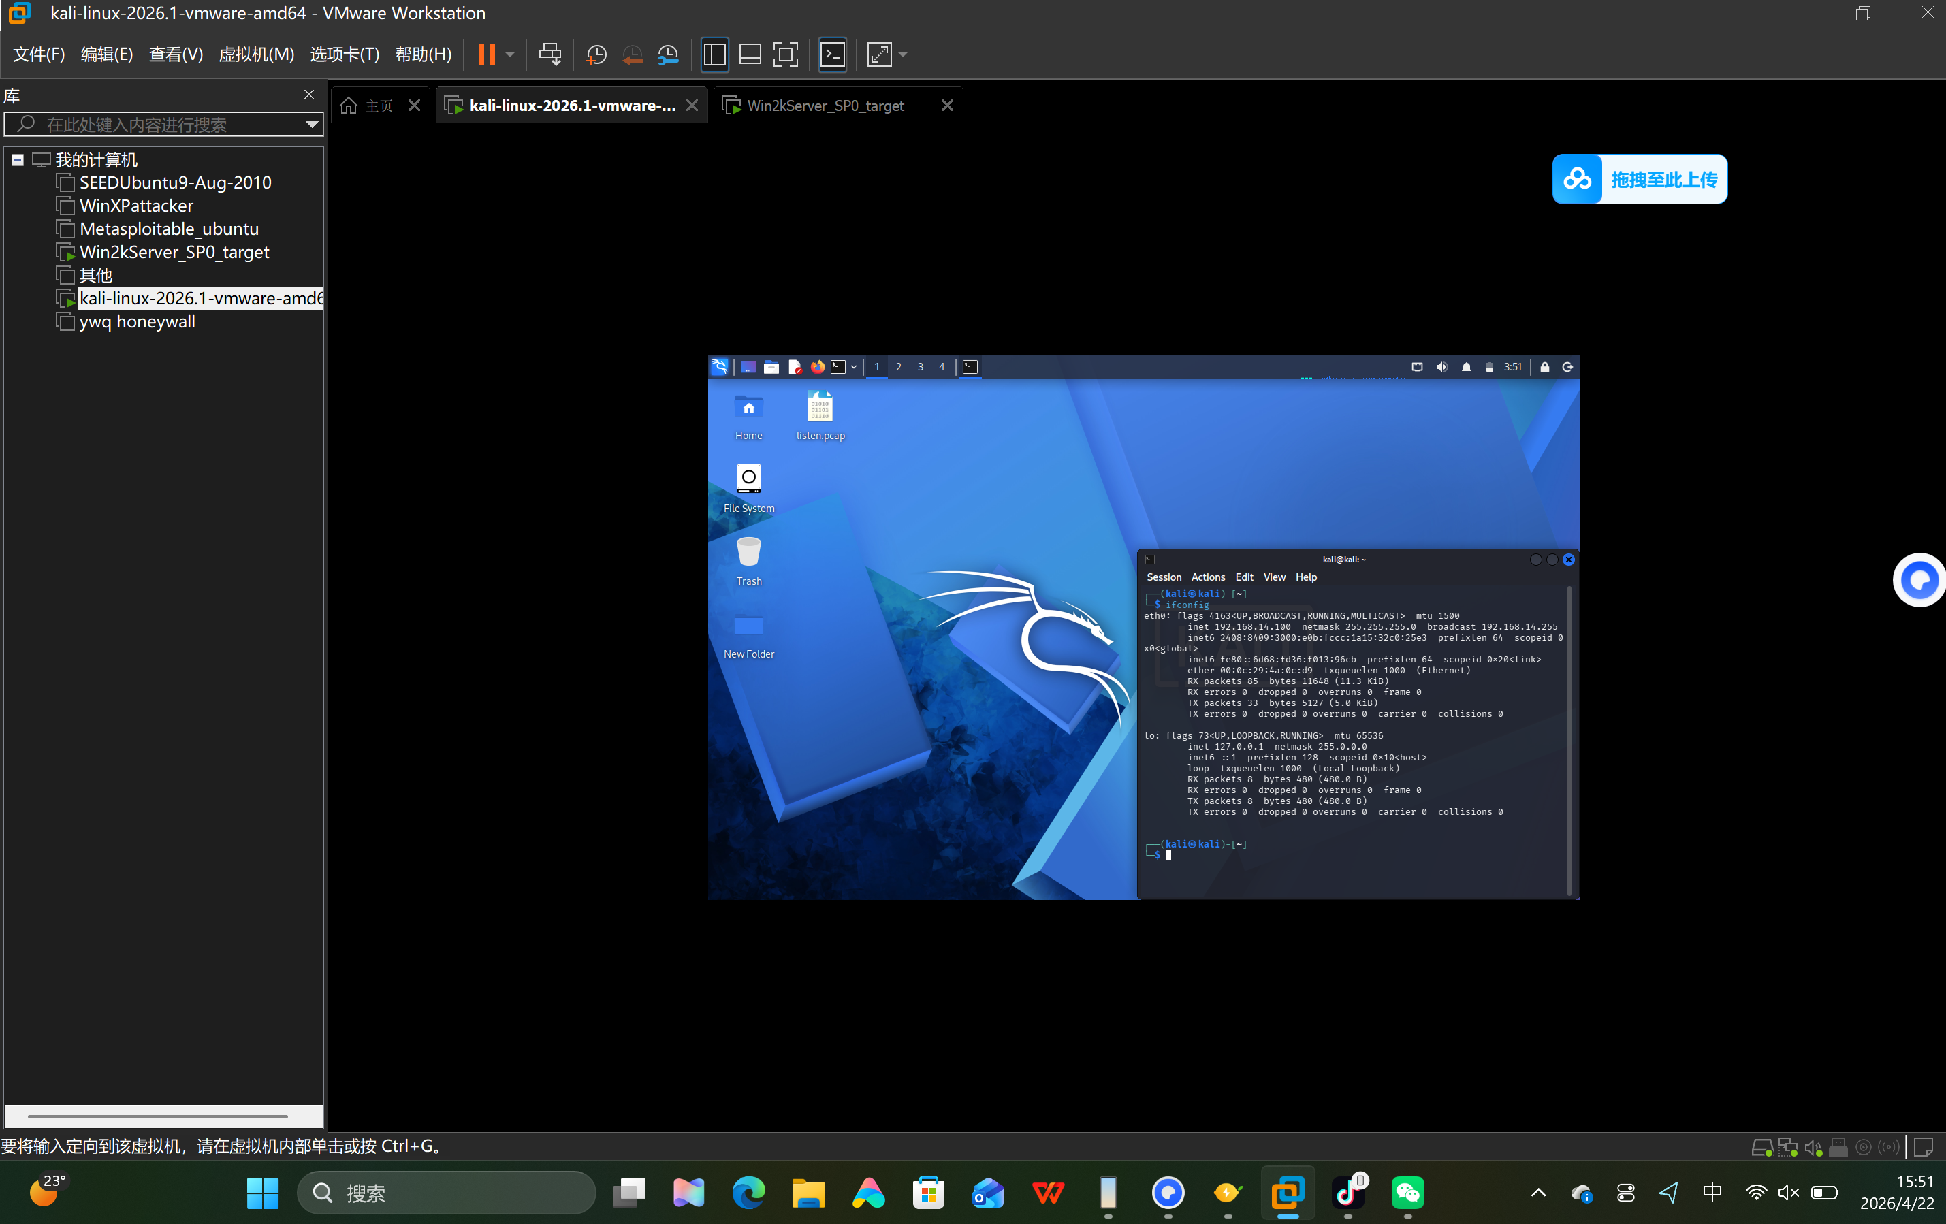Click the library search input field
1946x1224 pixels.
tap(161, 125)
